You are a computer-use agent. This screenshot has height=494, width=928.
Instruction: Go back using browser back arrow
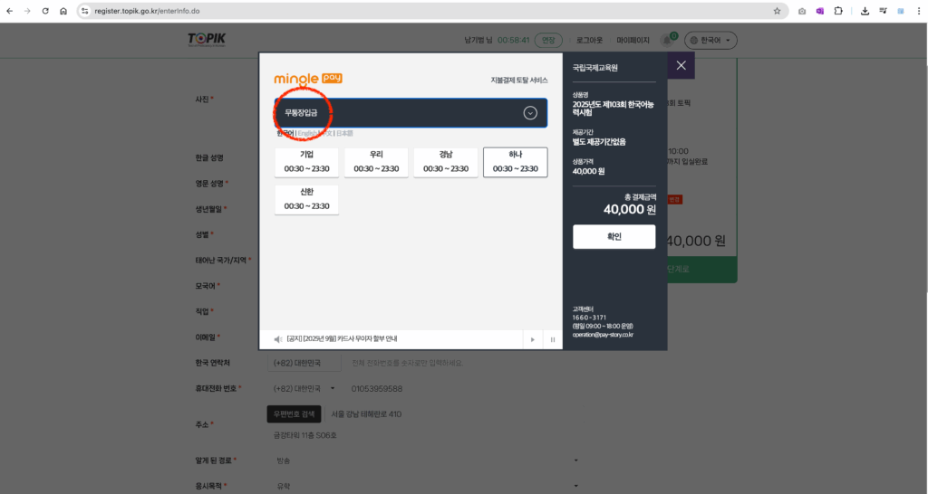[9, 11]
